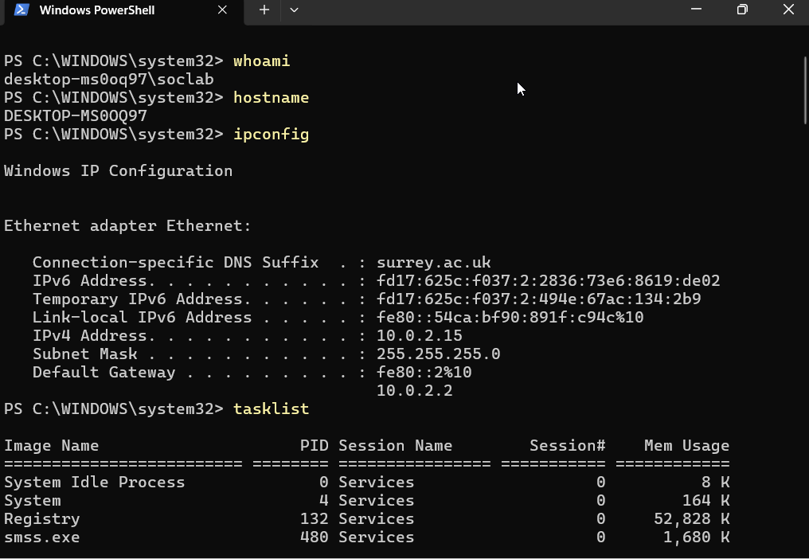Click the Windows IP Configuration heading
Image resolution: width=809 pixels, height=559 pixels.
[118, 171]
